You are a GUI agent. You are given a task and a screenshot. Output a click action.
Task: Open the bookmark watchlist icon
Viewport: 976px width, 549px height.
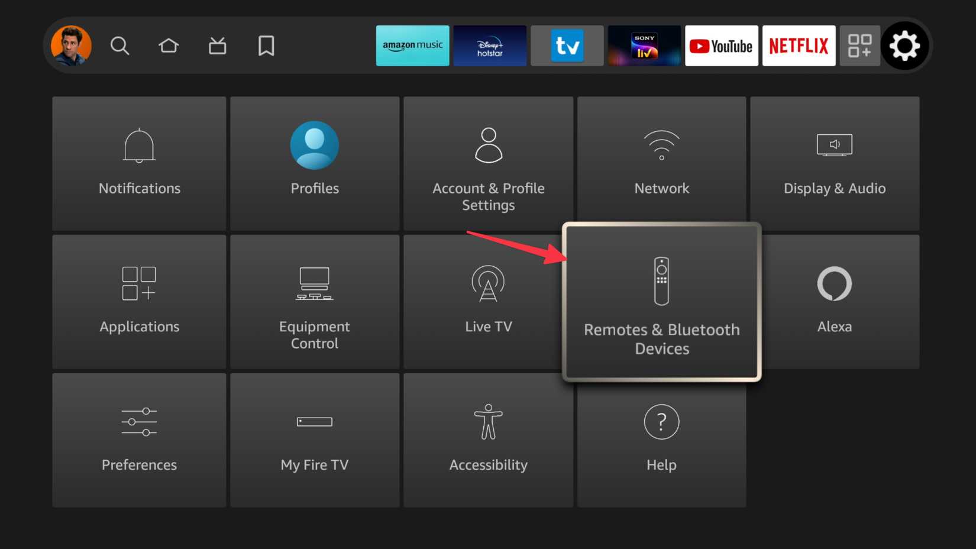coord(266,46)
